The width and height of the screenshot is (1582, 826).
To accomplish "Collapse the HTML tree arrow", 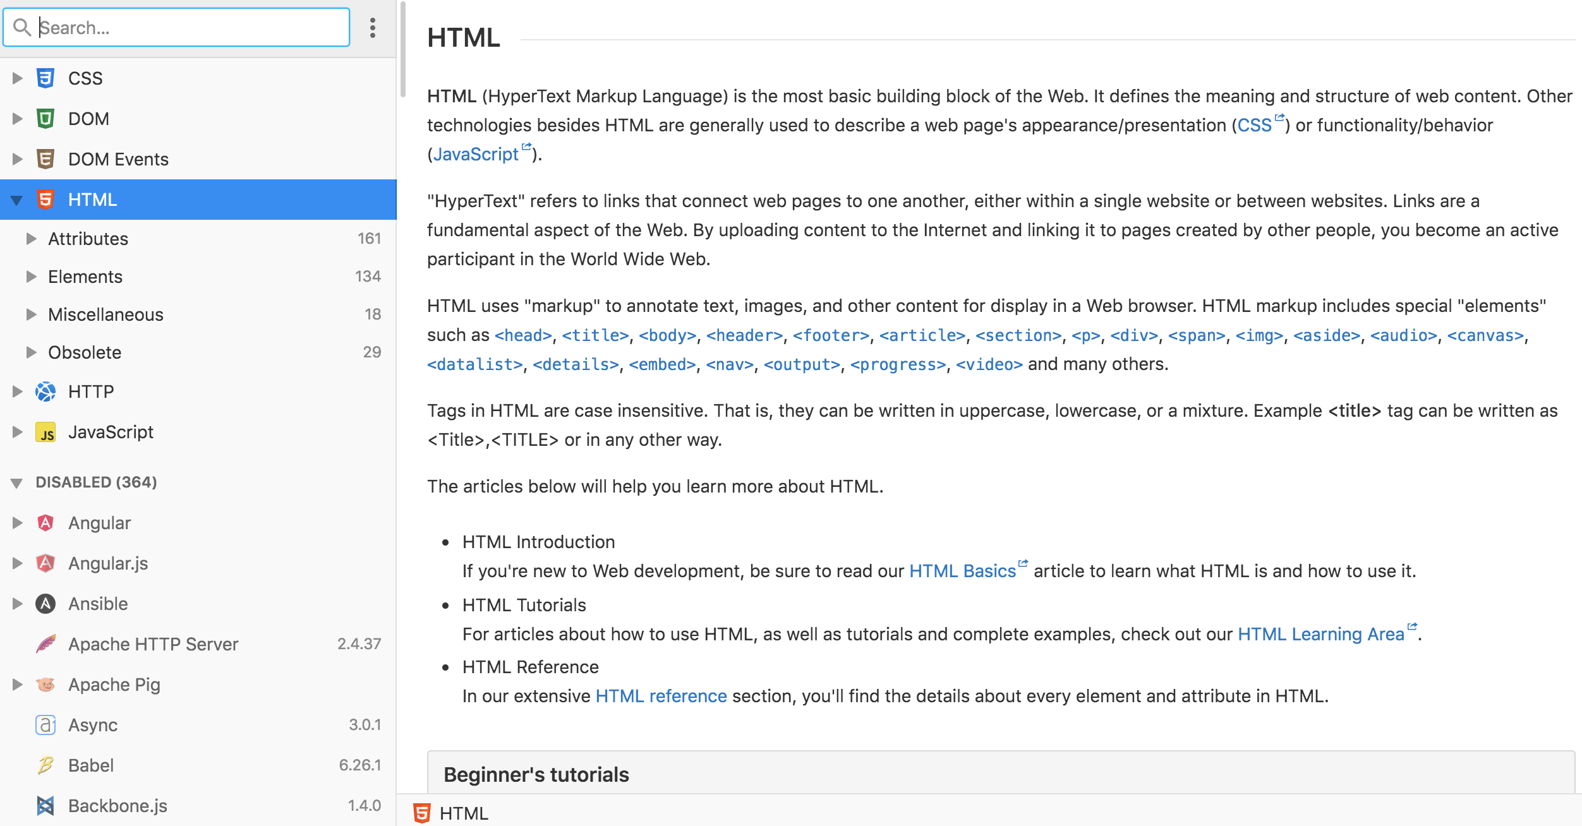I will [x=17, y=200].
